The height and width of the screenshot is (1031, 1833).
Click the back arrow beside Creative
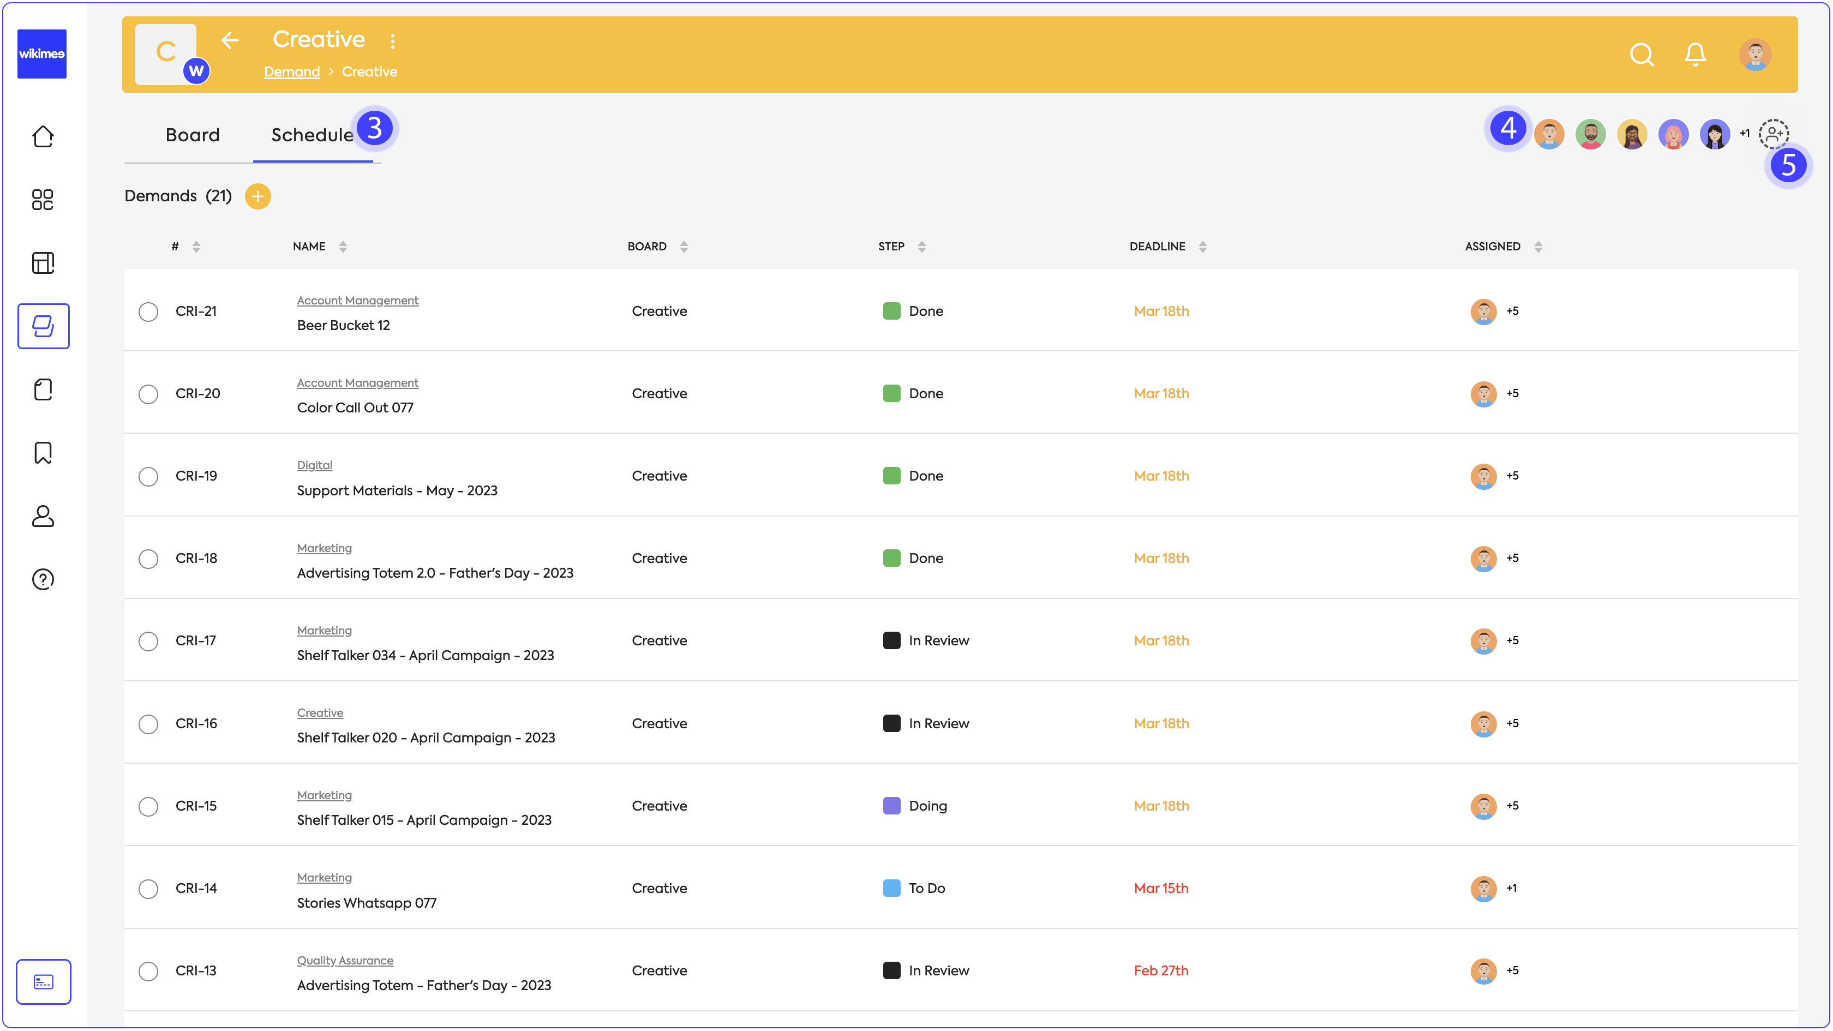[230, 40]
